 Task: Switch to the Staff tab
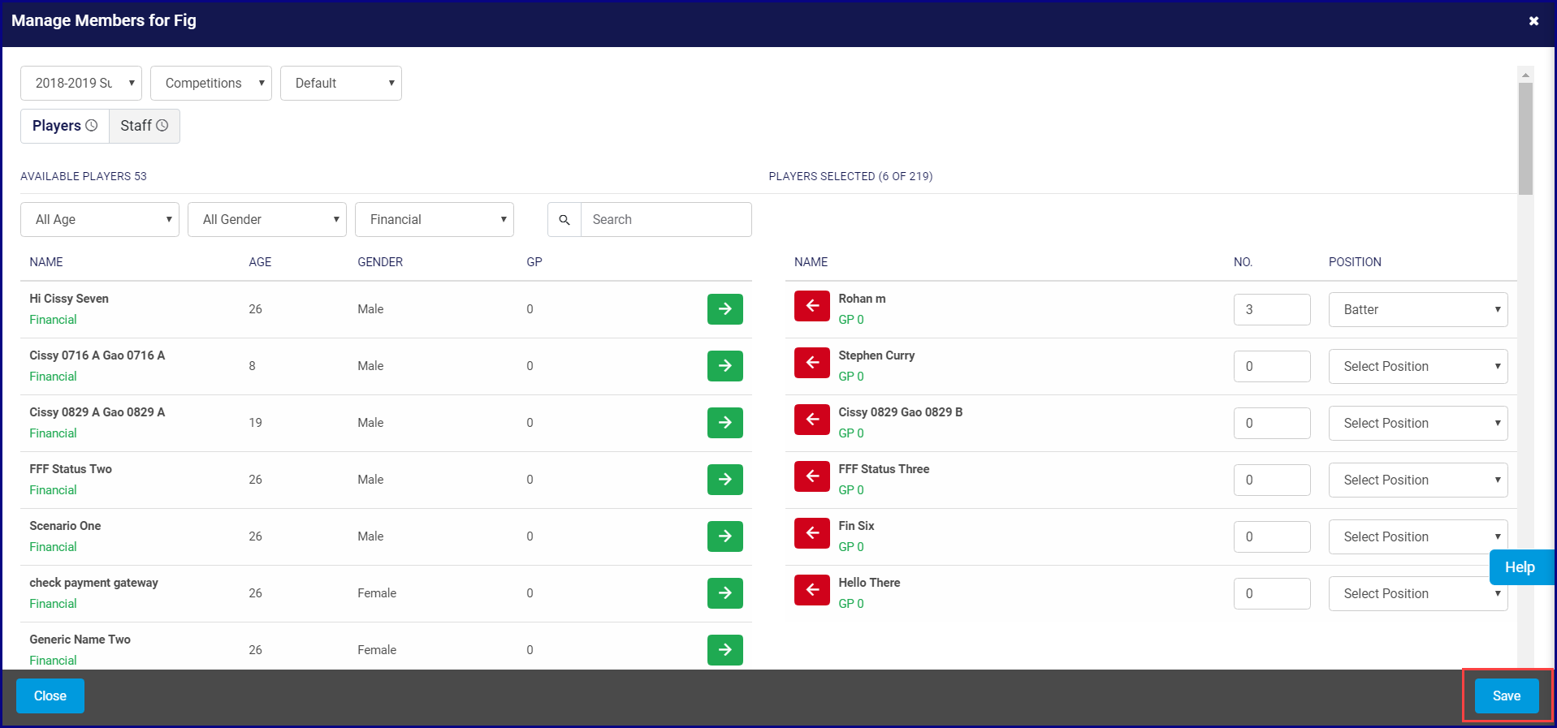click(x=145, y=127)
